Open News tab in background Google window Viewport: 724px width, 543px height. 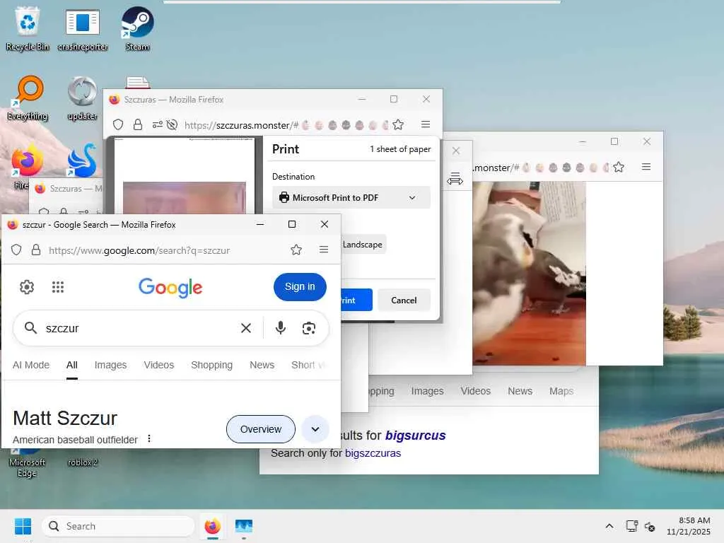point(520,391)
